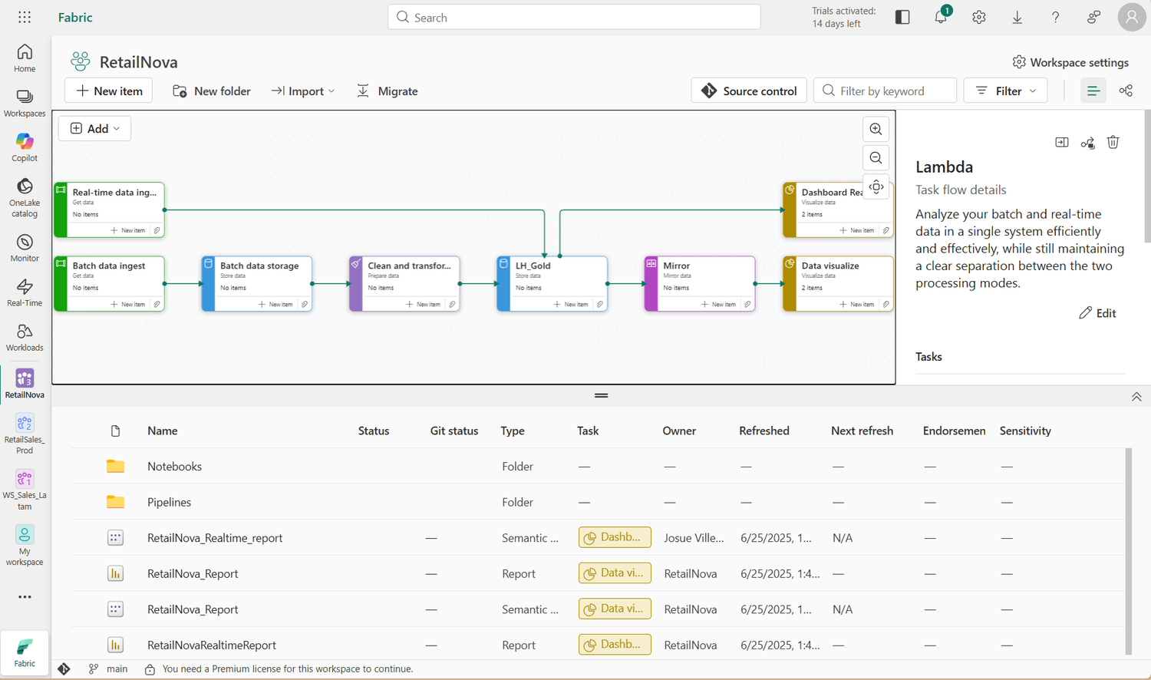Click the horizontal pane resize handle
This screenshot has height=680, width=1151.
point(601,395)
